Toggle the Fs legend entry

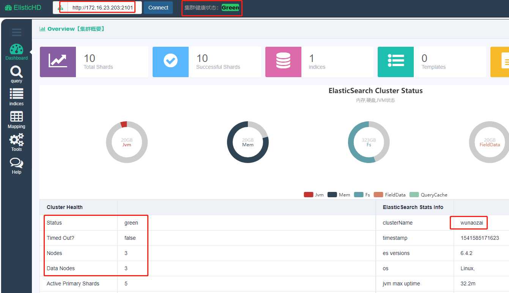click(x=362, y=195)
